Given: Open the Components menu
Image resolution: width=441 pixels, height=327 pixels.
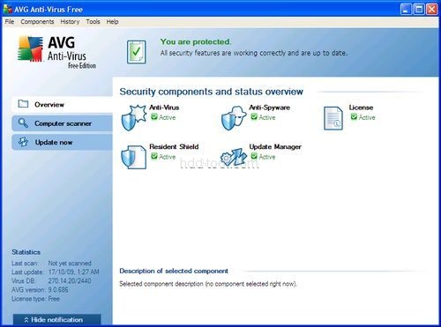Looking at the screenshot, I should click(37, 22).
